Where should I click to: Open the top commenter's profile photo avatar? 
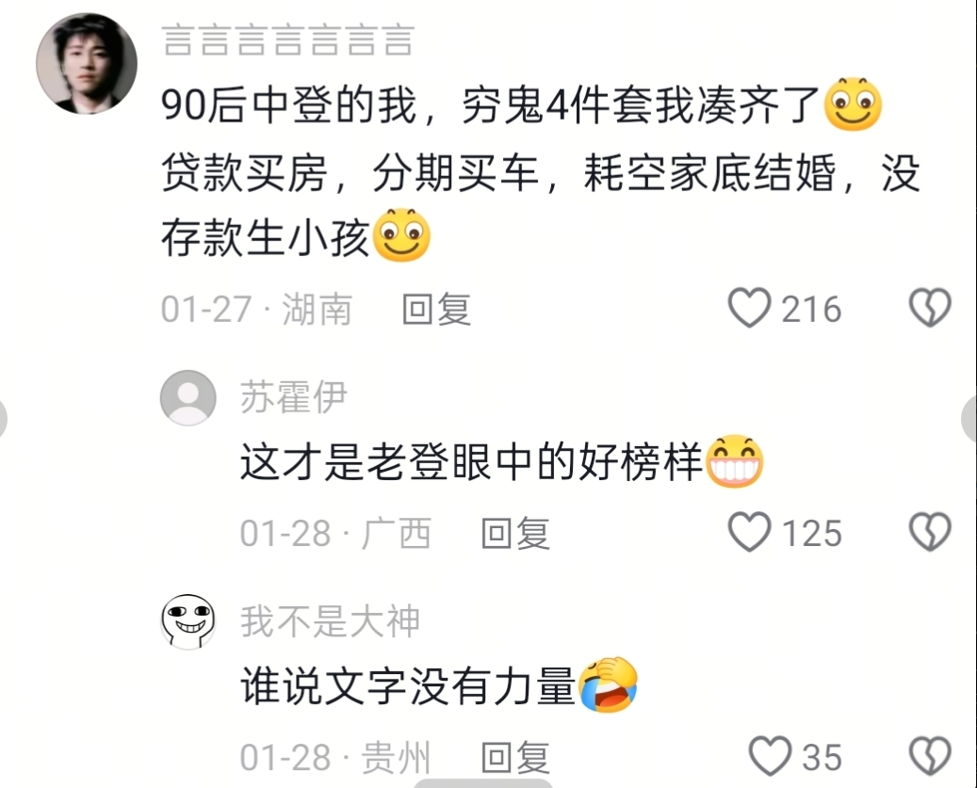point(87,63)
